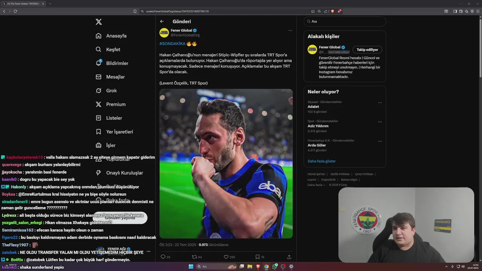The image size is (482, 271).
Task: Click taskbar Ara search box
Action: (215, 266)
